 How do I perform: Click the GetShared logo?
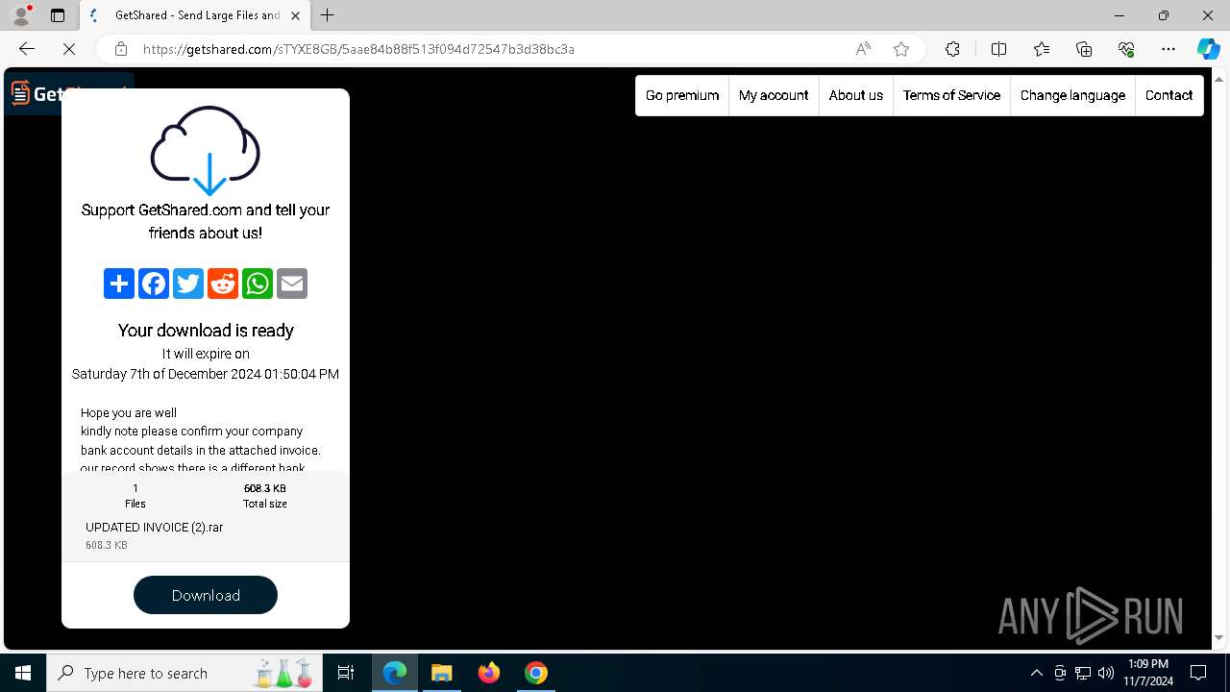(69, 93)
